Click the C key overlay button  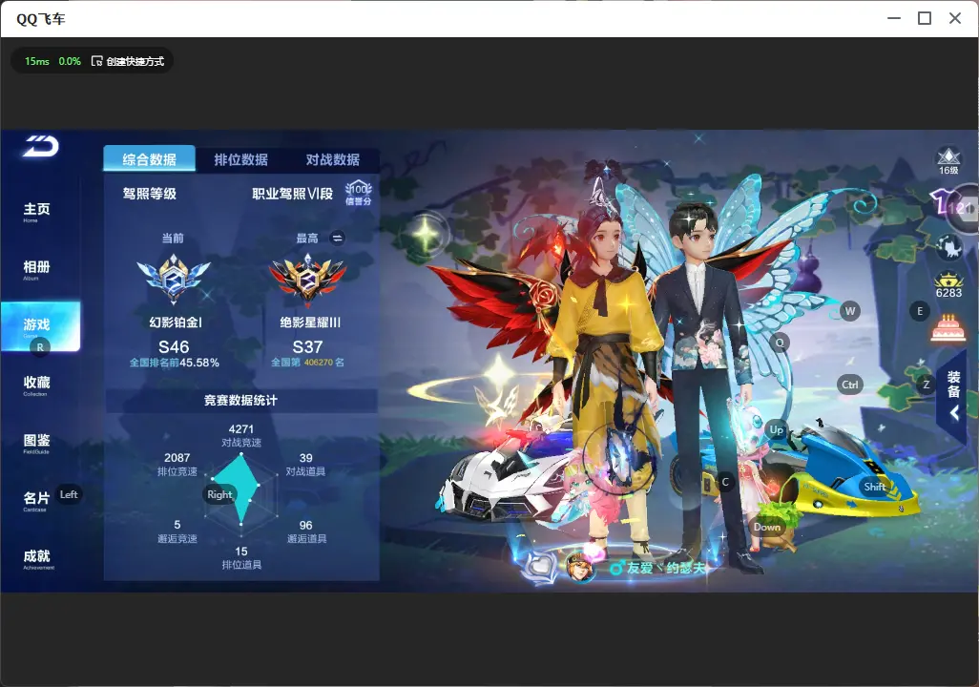point(725,482)
